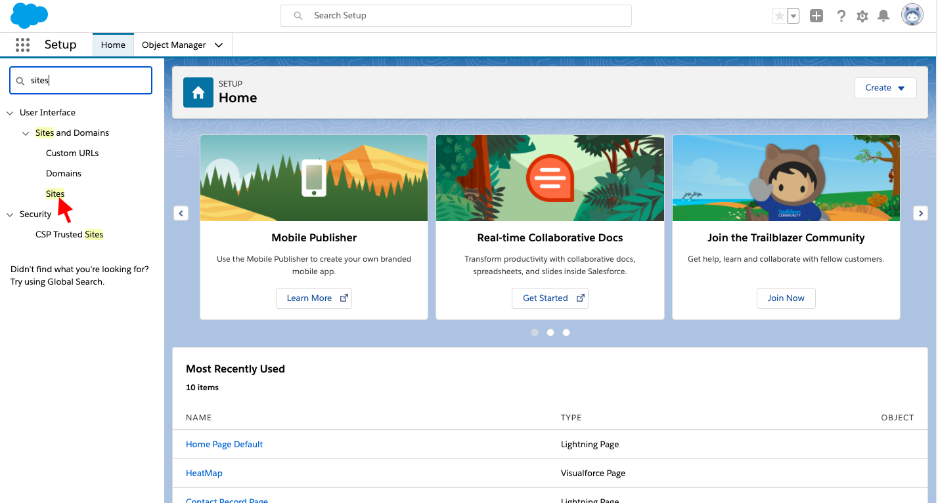The width and height of the screenshot is (938, 503).
Task: Click the Setup Home house icon
Action: 198,92
